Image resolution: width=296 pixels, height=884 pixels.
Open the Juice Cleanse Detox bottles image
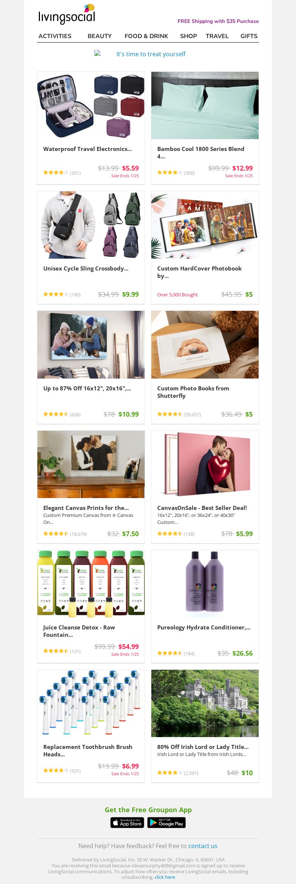click(x=91, y=584)
